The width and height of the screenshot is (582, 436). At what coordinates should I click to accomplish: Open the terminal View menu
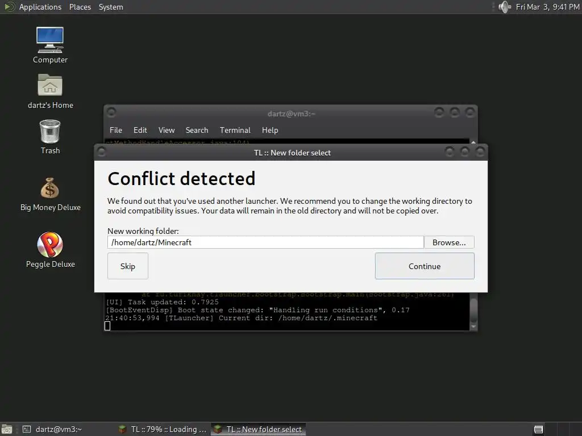pos(167,130)
